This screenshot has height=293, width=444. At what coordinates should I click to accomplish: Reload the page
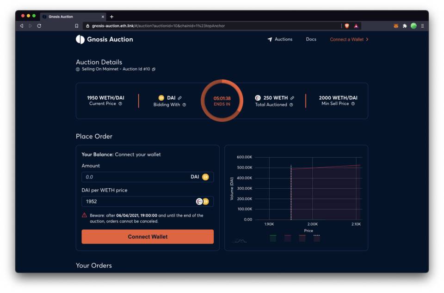pos(39,26)
